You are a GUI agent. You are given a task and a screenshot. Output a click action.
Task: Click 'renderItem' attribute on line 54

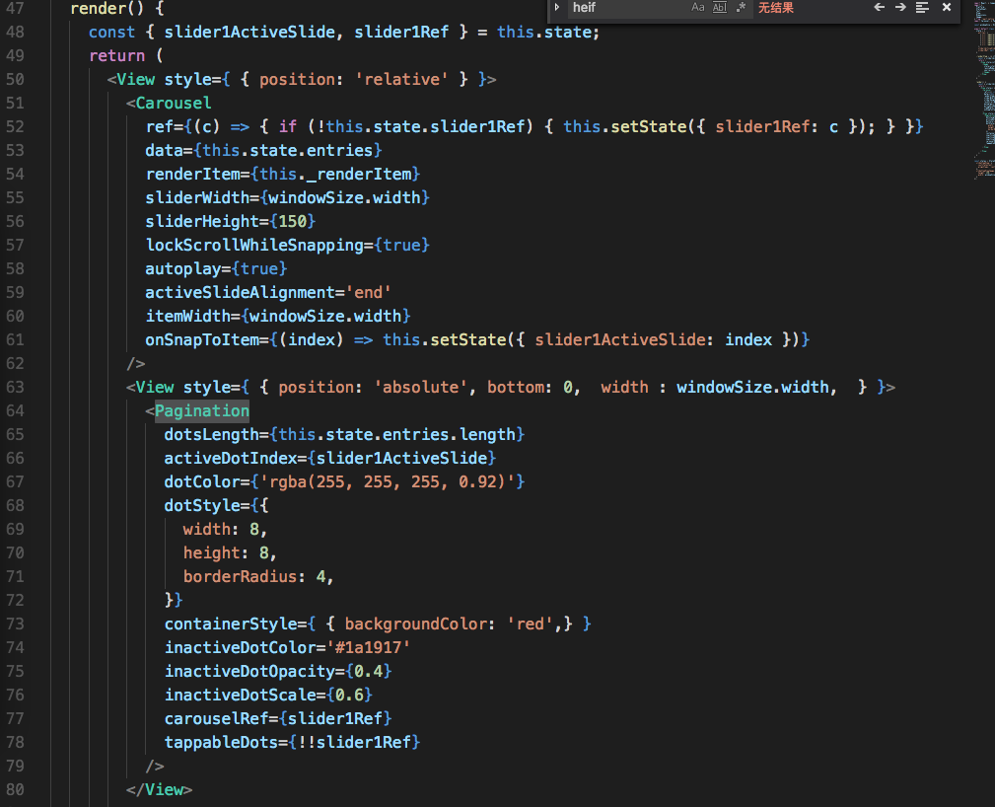point(193,174)
